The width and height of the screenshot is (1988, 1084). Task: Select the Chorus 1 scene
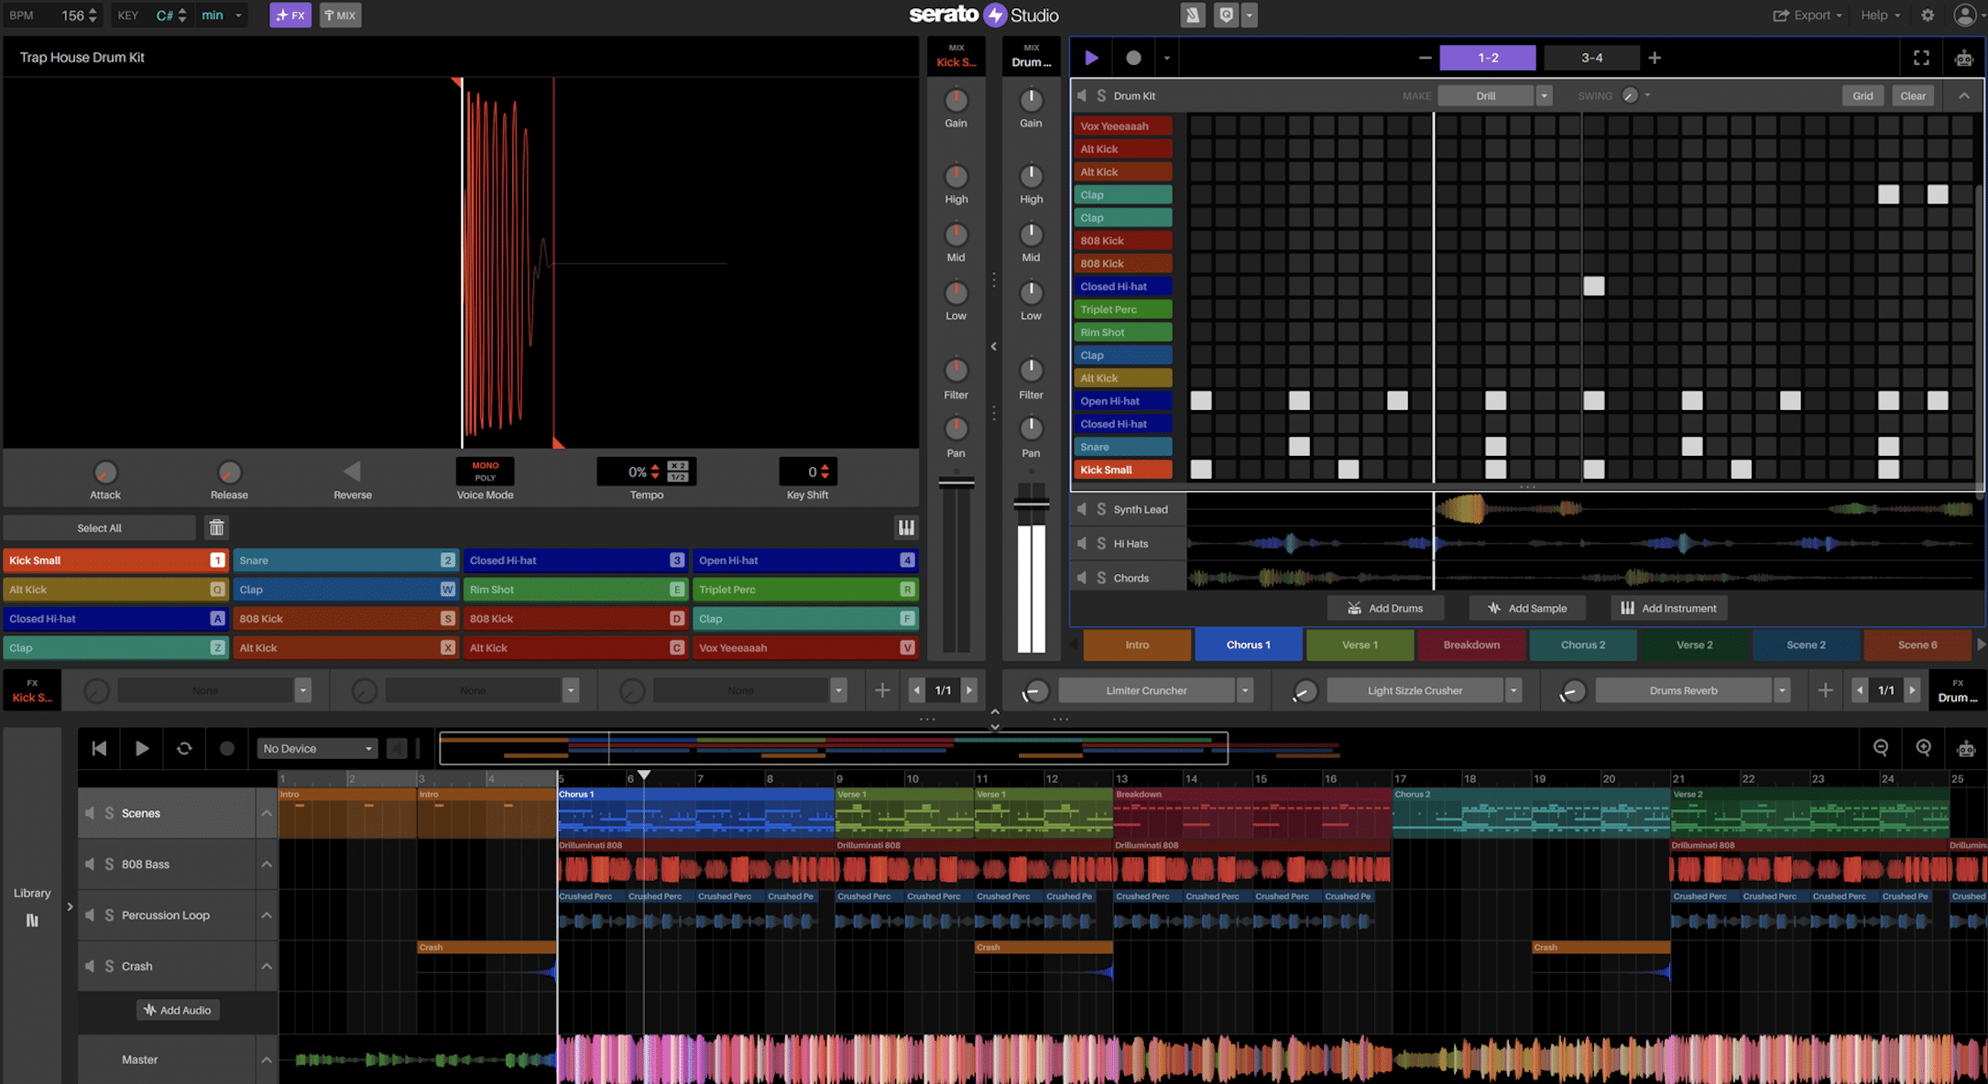(x=1249, y=645)
